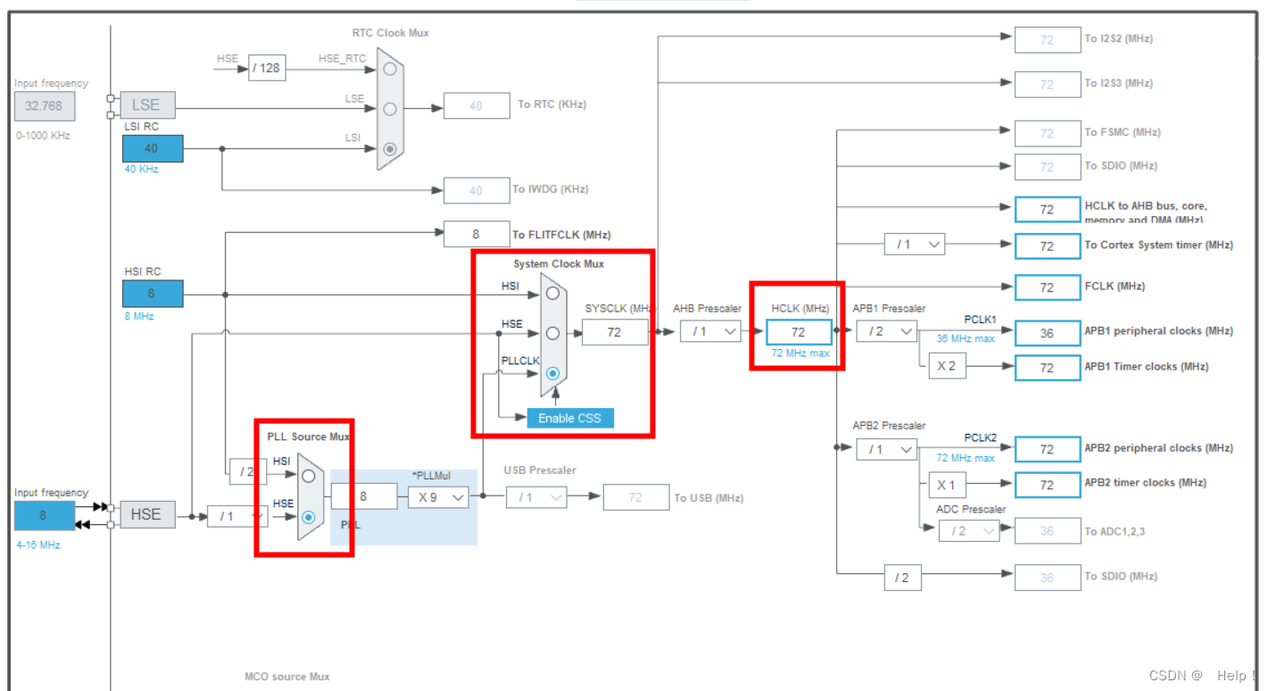Click the MCO source Mux label
1268x691 pixels.
(x=286, y=677)
